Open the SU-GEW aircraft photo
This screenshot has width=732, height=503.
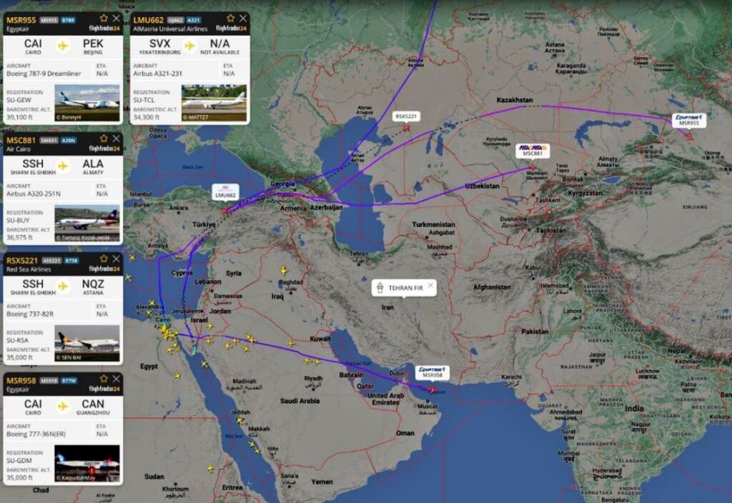86,103
